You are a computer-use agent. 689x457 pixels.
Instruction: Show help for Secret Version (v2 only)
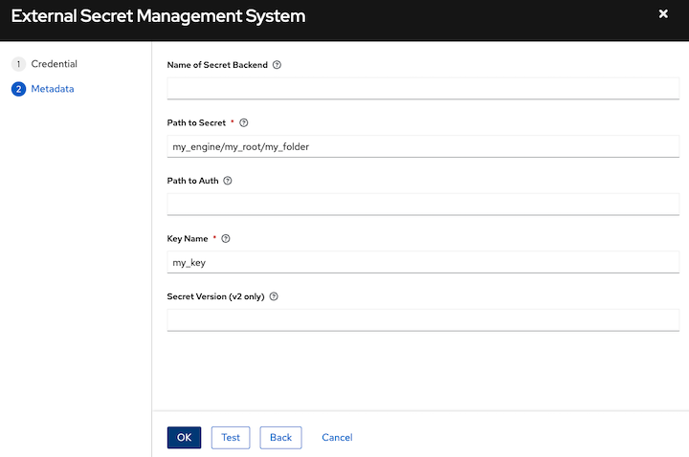(274, 296)
